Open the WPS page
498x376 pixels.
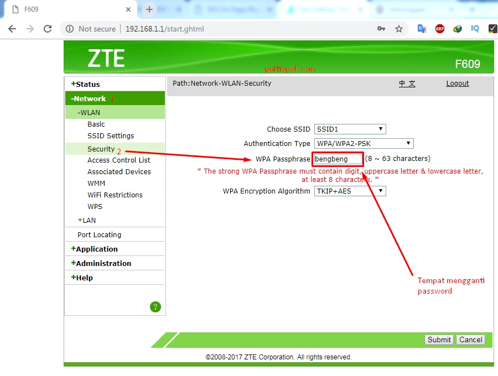95,207
